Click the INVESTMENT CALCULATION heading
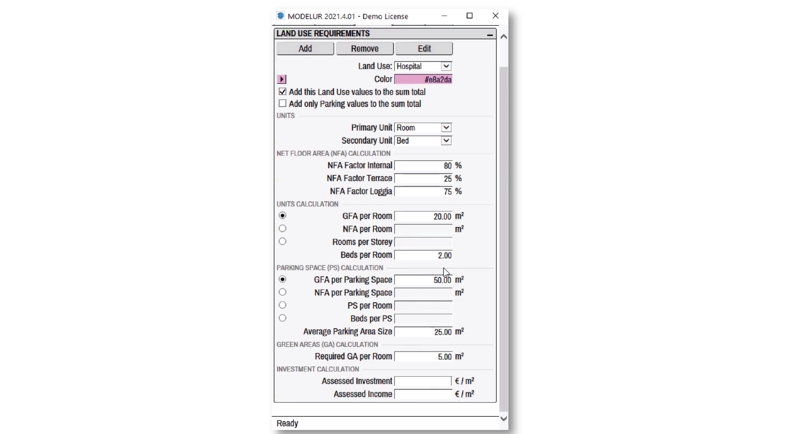This screenshot has width=801, height=434. click(318, 369)
